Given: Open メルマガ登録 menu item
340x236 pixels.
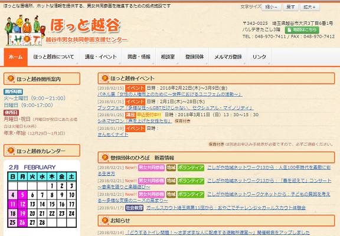Looking at the screenshot, I should pyautogui.click(x=228, y=57).
